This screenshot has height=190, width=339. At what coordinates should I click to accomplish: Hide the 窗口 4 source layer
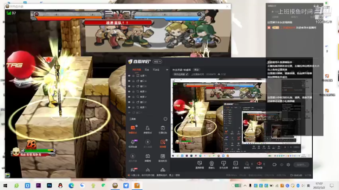129,81
